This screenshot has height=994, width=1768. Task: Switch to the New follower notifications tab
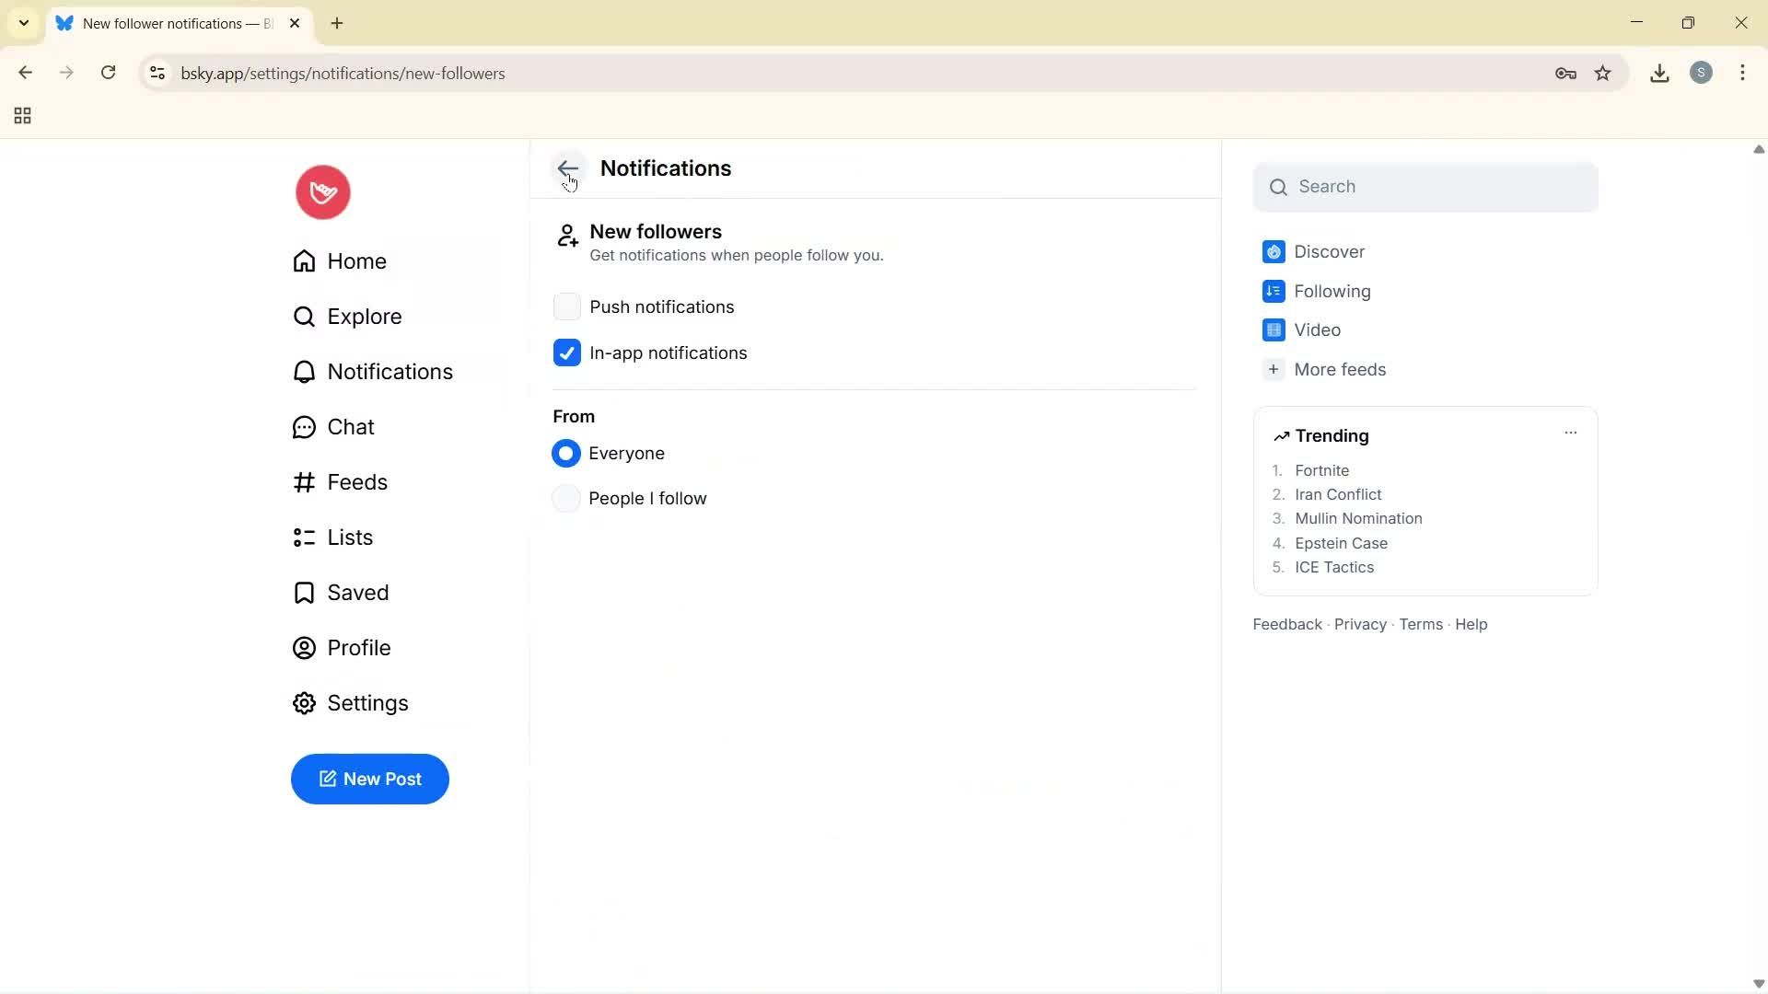point(166,23)
